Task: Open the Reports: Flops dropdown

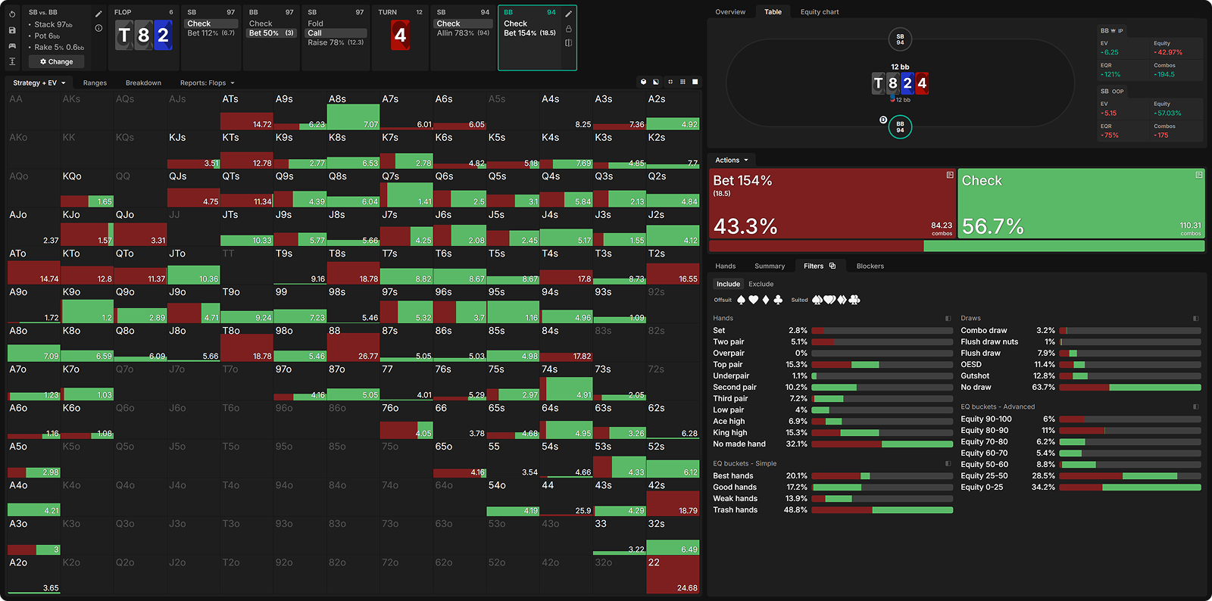Action: click(207, 83)
